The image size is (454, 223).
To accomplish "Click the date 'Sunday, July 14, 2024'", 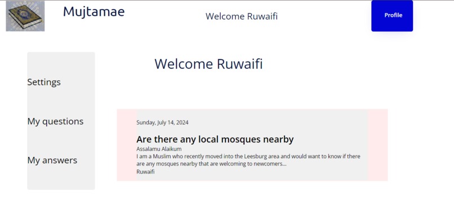I will coord(162,123).
